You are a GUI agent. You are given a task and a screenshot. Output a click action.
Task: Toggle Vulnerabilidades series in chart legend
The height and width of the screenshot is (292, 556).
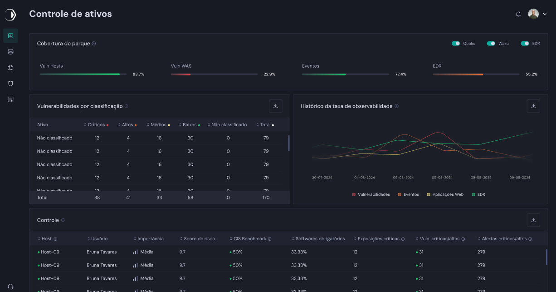pos(371,194)
